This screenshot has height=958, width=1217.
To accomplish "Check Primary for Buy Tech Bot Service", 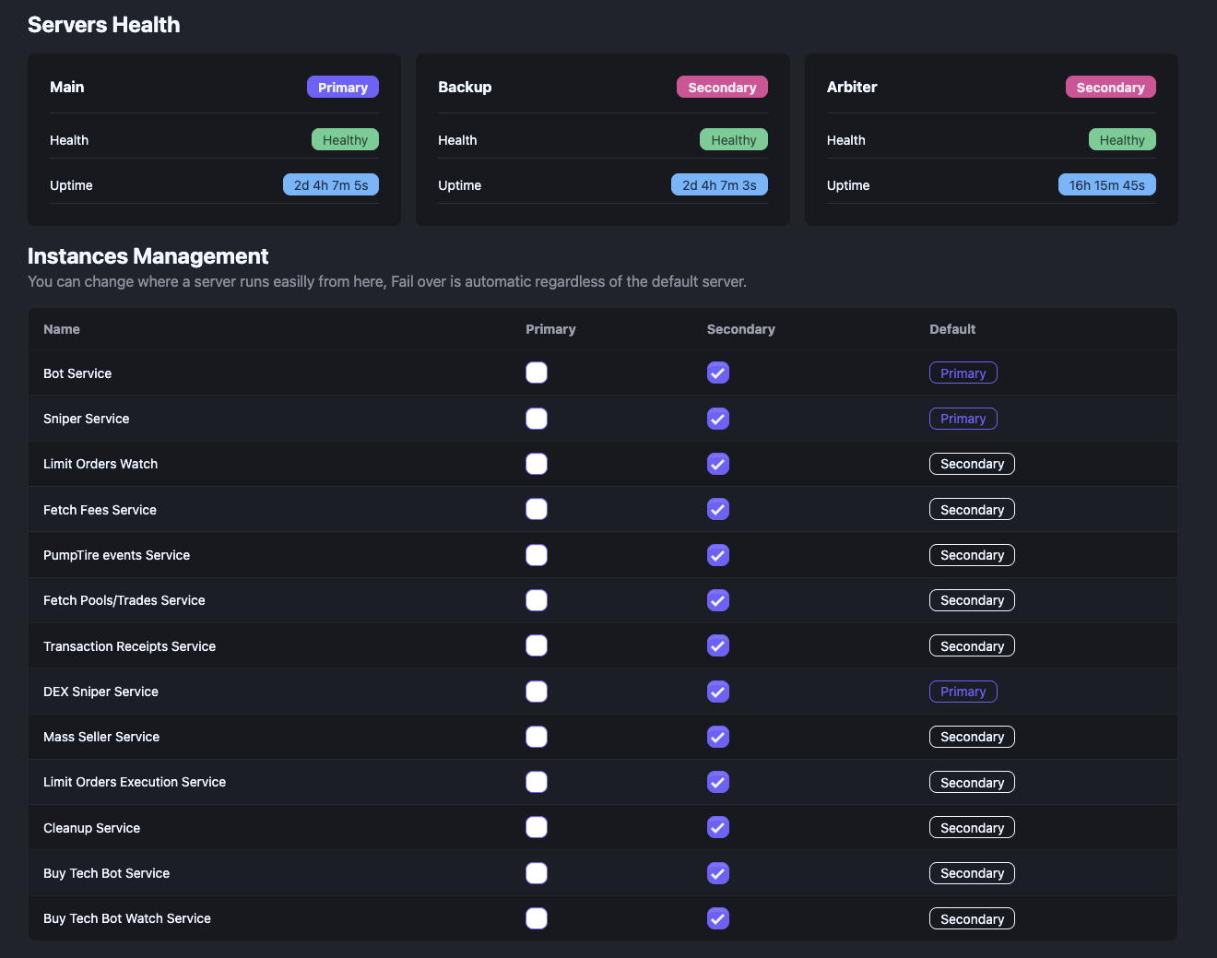I will [x=537, y=873].
